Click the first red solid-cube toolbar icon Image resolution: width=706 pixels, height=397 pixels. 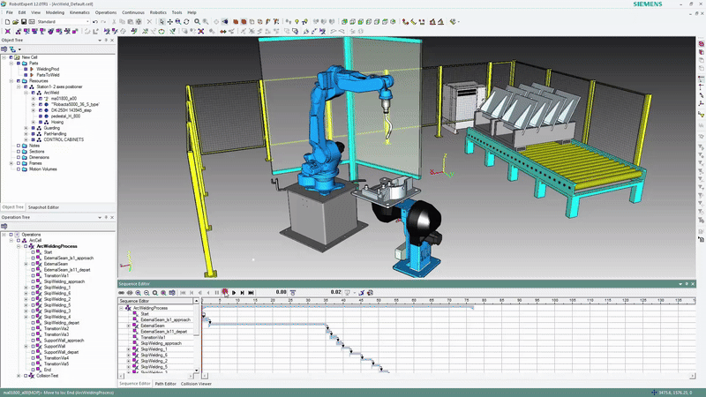pos(236,21)
